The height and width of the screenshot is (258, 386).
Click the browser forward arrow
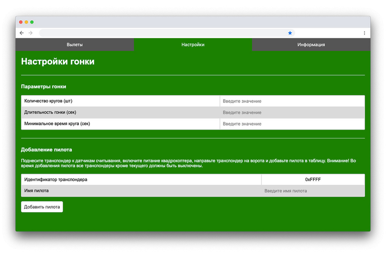click(31, 33)
